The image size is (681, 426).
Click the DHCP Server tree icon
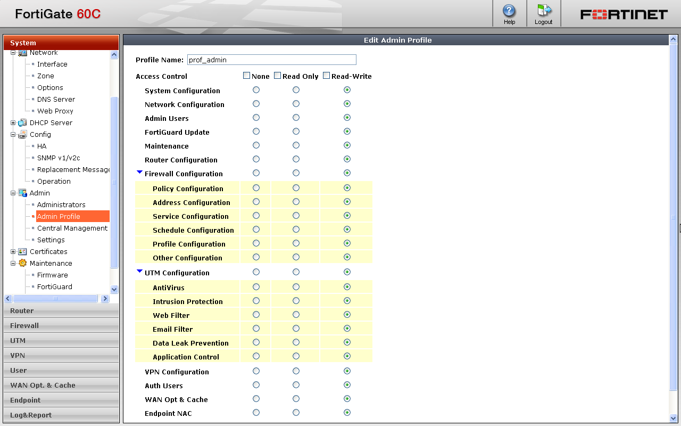click(x=22, y=122)
